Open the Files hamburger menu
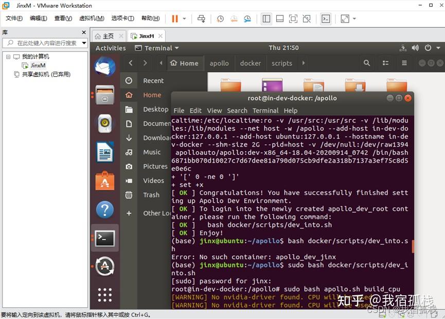This screenshot has width=445, height=319. tap(404, 63)
